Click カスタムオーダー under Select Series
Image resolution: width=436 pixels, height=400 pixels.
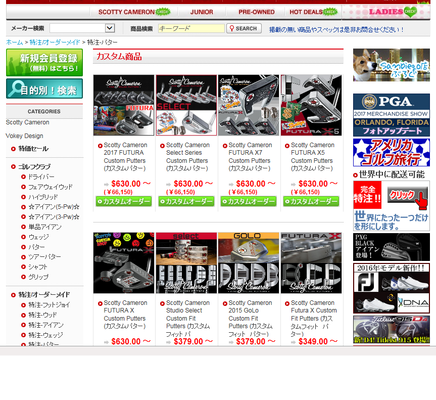(186, 201)
